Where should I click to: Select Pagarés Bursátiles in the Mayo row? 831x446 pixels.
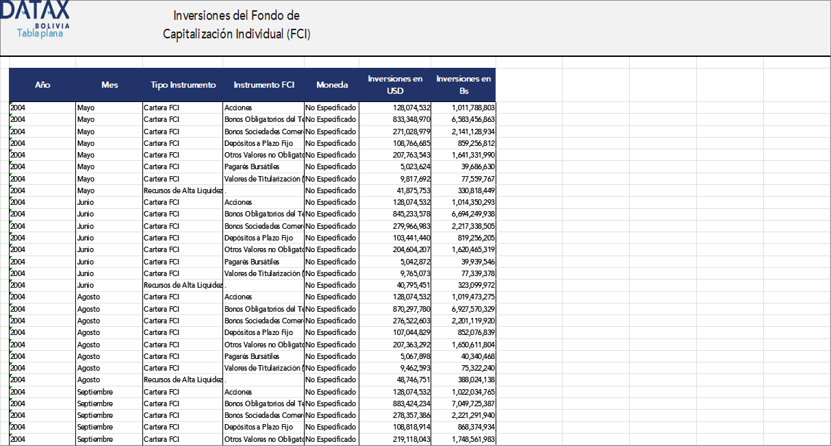(x=264, y=166)
